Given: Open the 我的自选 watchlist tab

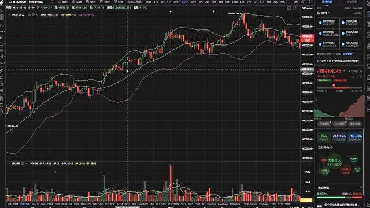Looking at the screenshot, I should [x=327, y=2].
